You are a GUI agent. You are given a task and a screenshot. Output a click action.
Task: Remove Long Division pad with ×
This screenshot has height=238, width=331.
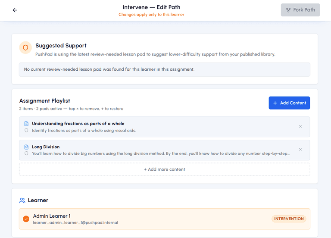click(x=300, y=149)
